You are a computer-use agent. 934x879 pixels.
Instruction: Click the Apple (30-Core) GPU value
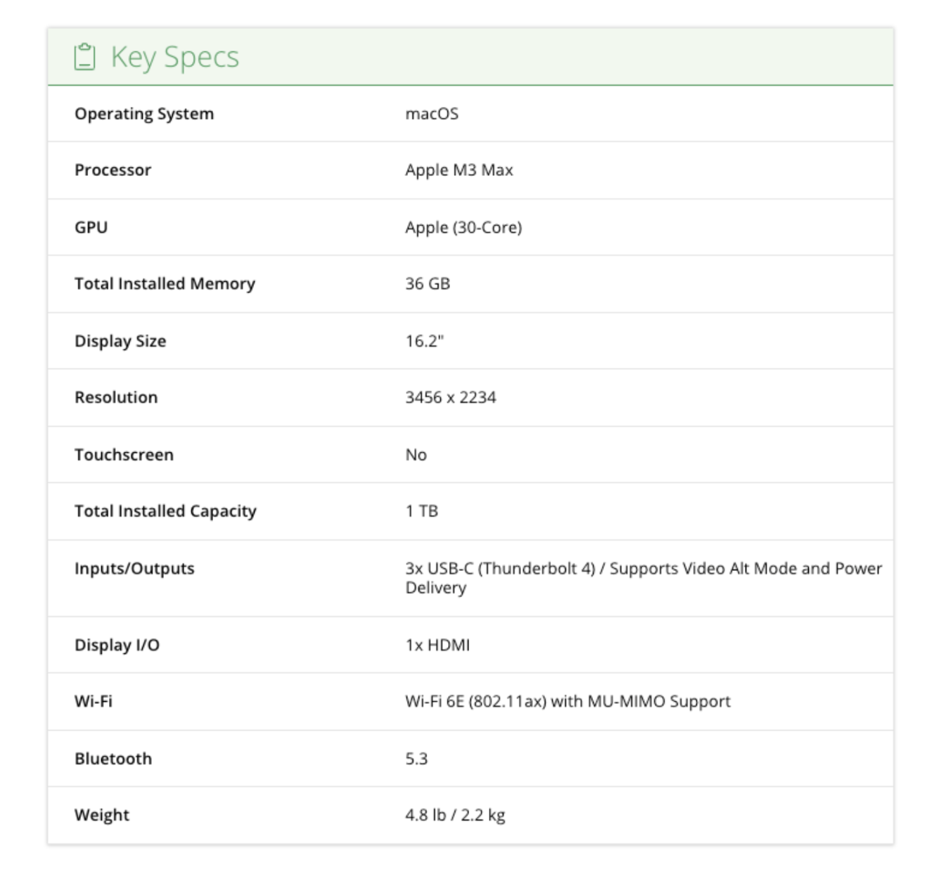pyautogui.click(x=463, y=227)
